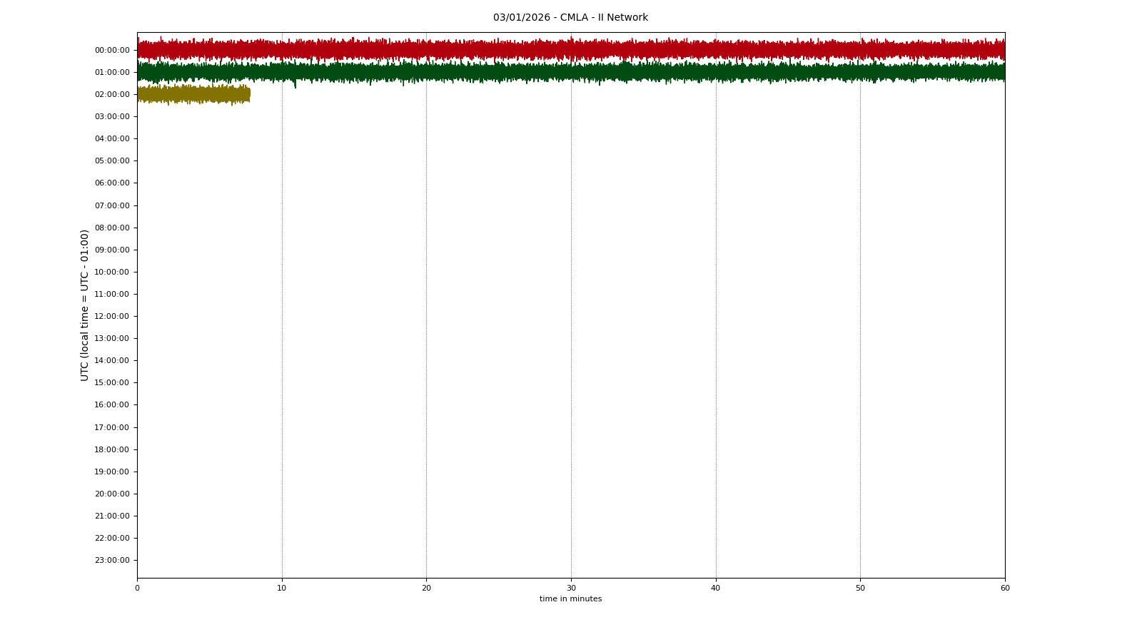Click the x-axis tick label 50
The image size is (1142, 642).
pos(860,588)
